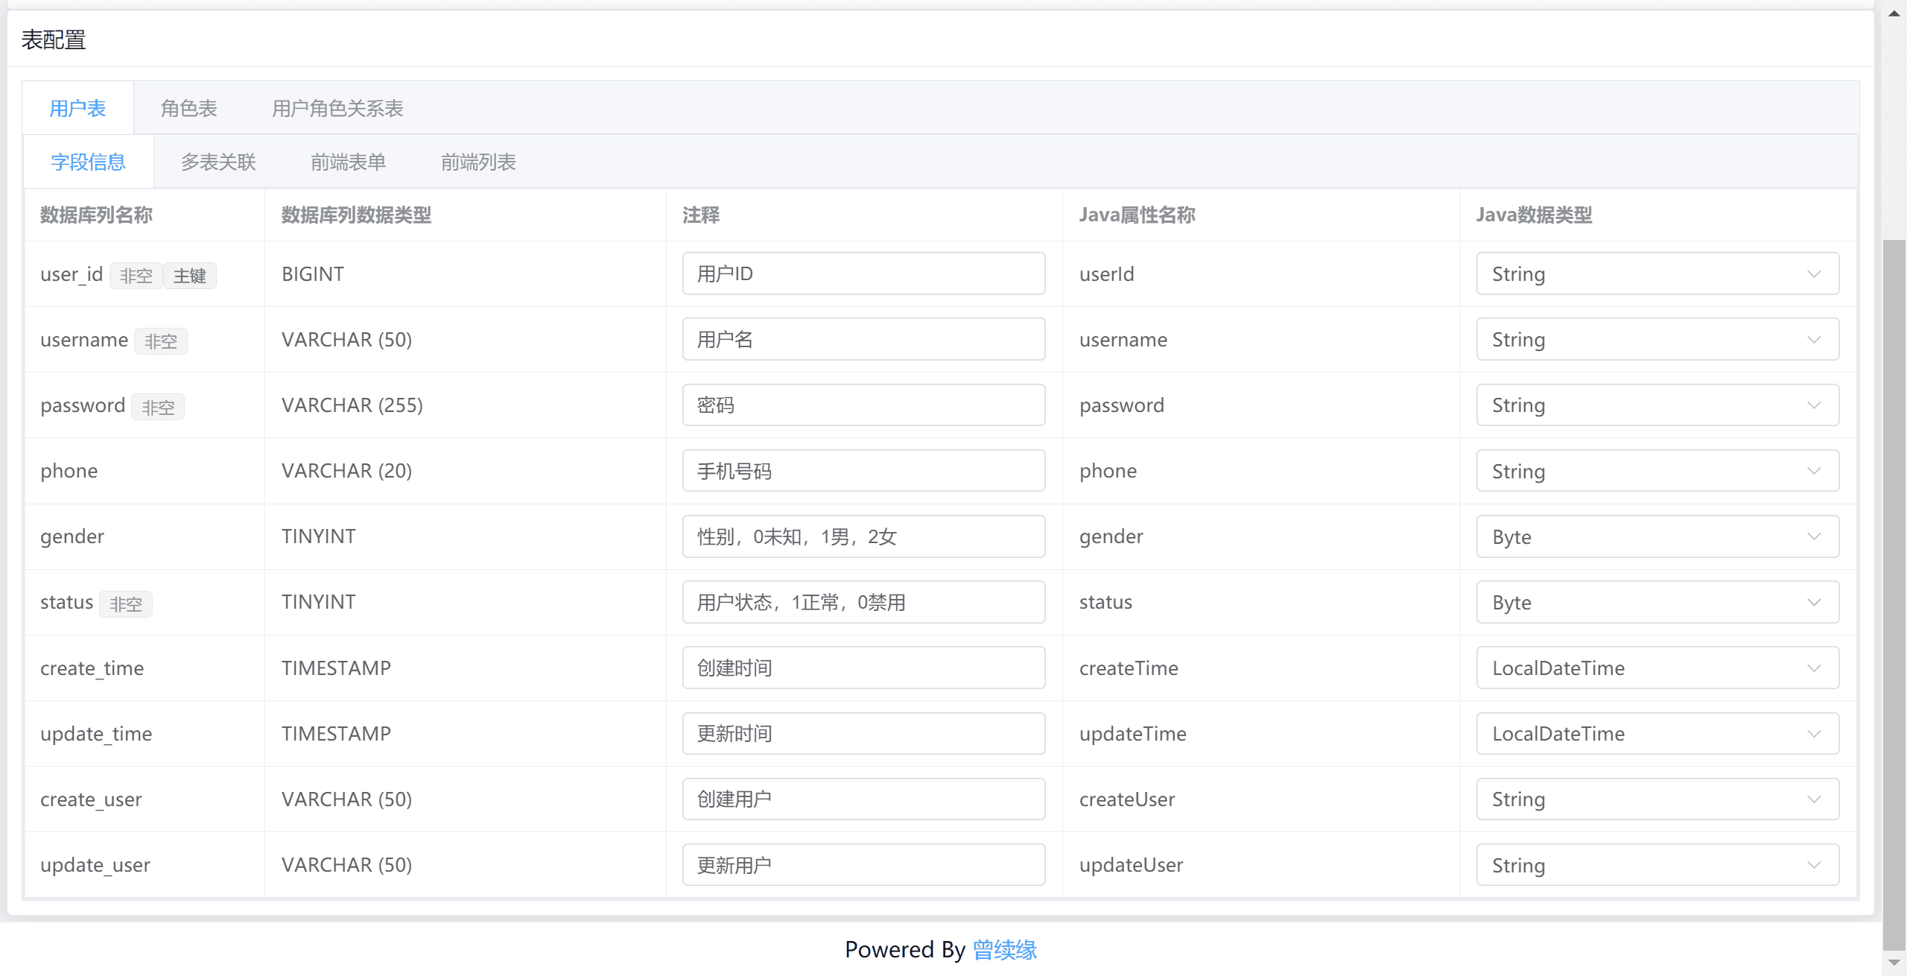Expand Java type dropdown for gender row

pos(1657,536)
